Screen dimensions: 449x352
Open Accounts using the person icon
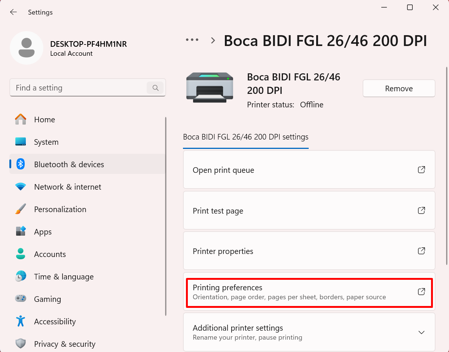(x=21, y=254)
